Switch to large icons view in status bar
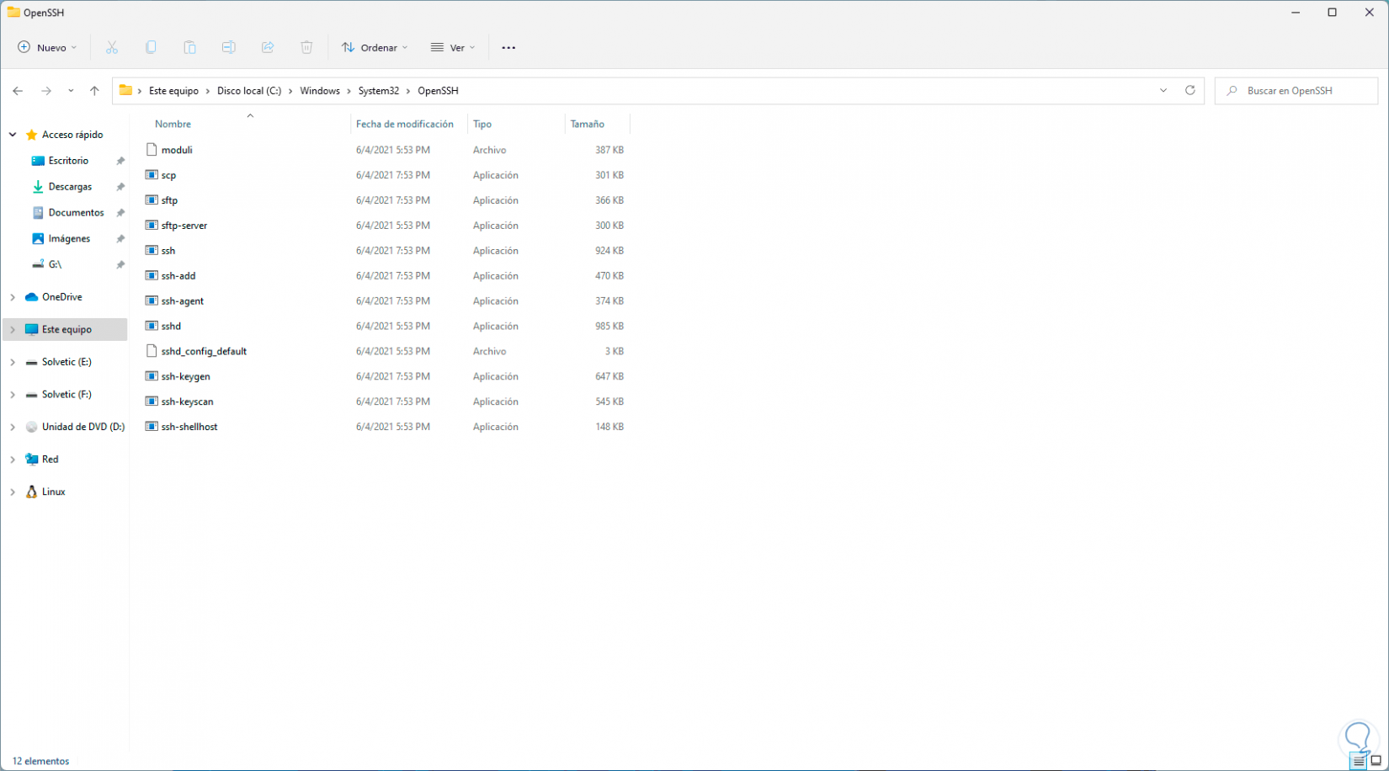 pos(1376,761)
